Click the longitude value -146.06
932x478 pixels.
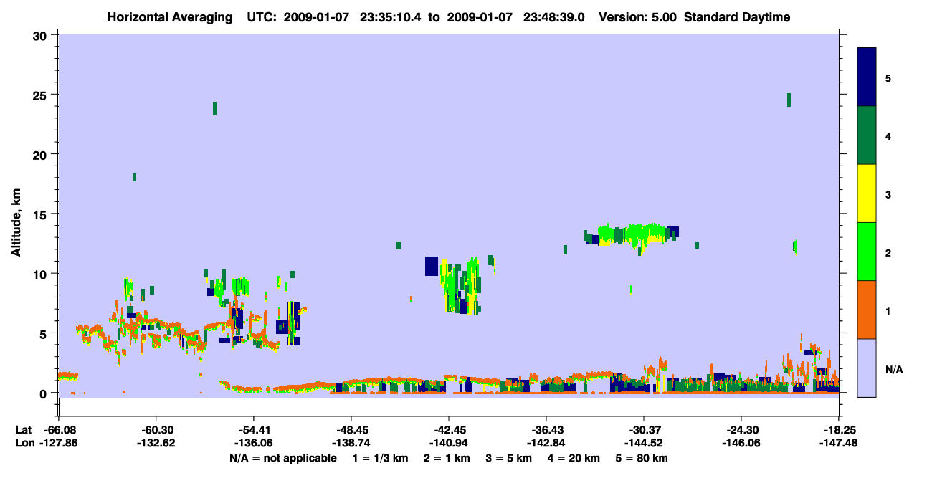(741, 444)
